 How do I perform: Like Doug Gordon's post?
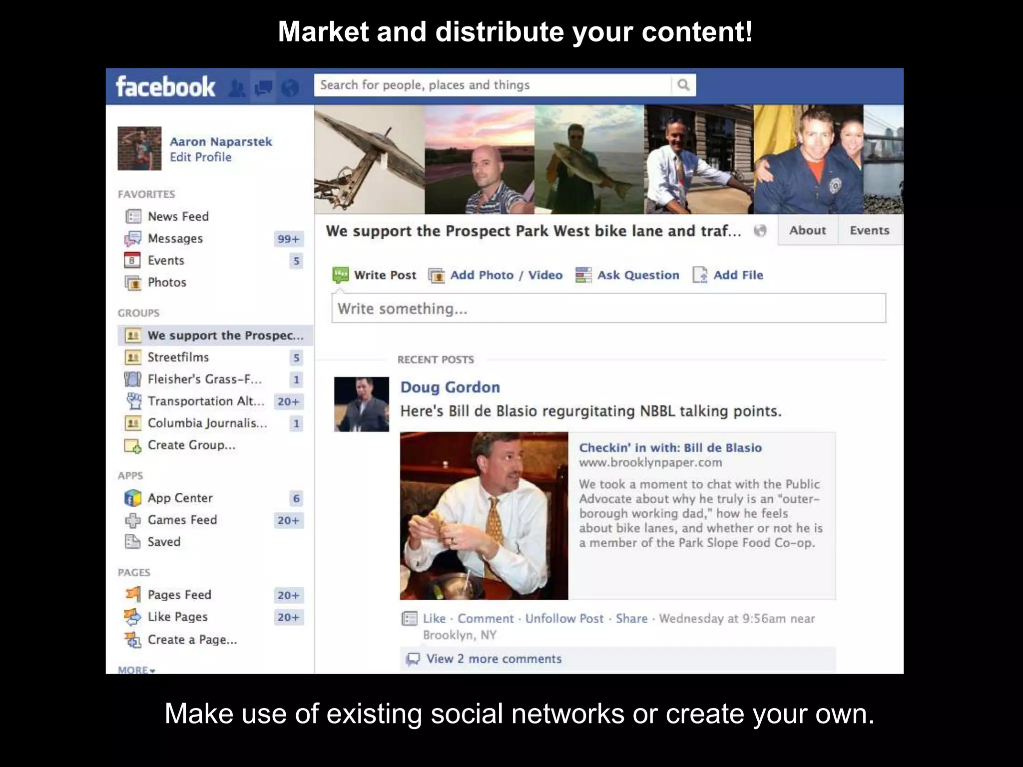(434, 619)
